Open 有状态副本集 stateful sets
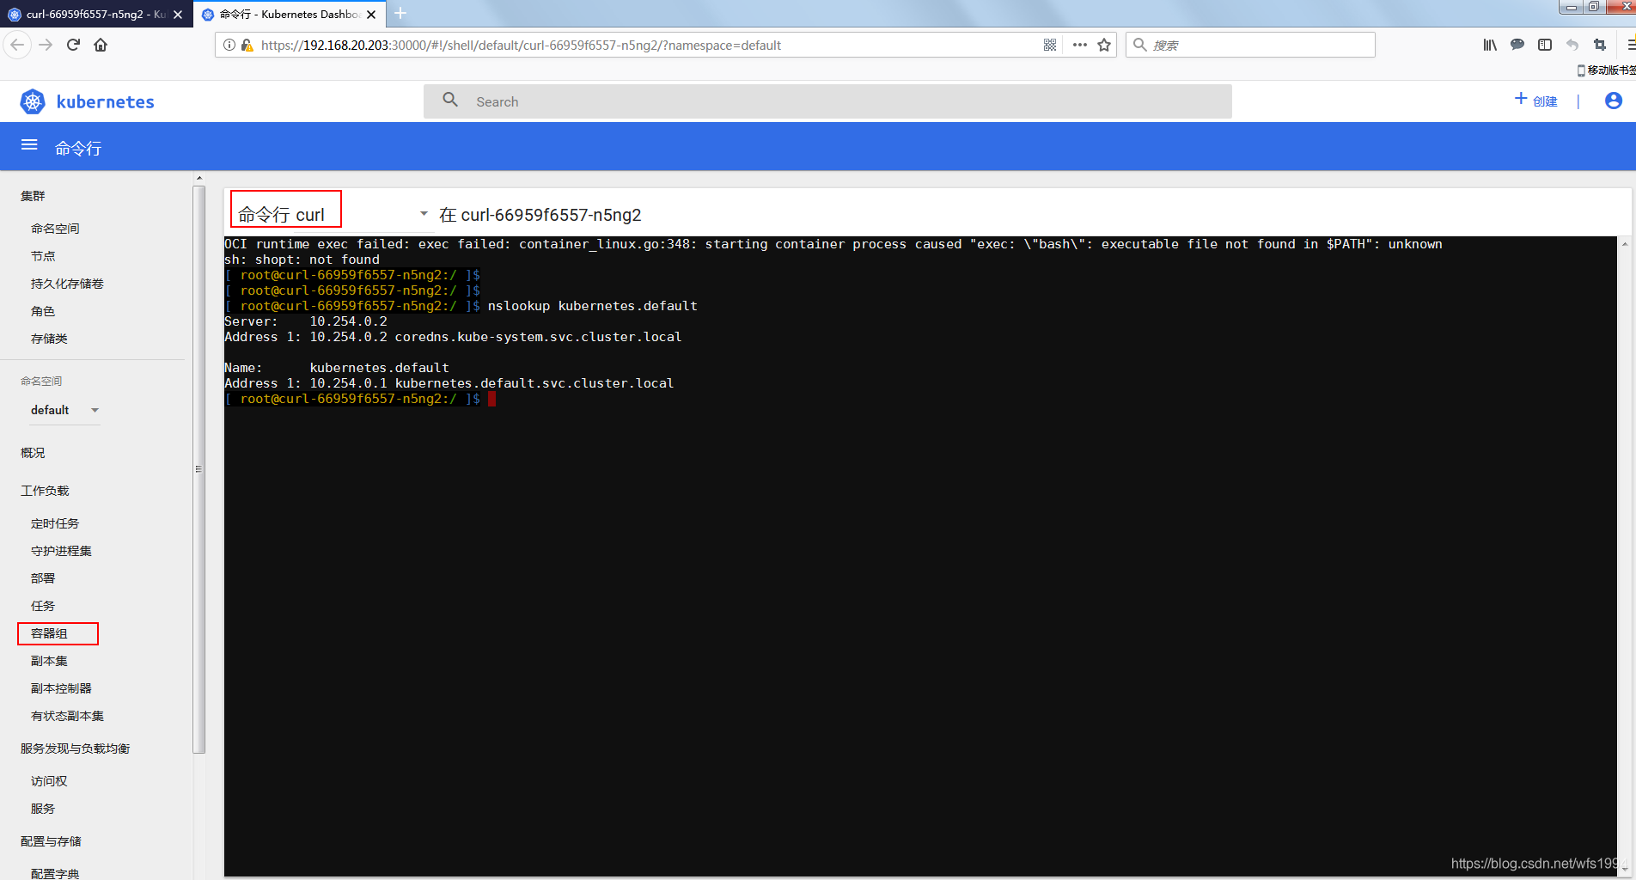The image size is (1636, 880). [67, 716]
